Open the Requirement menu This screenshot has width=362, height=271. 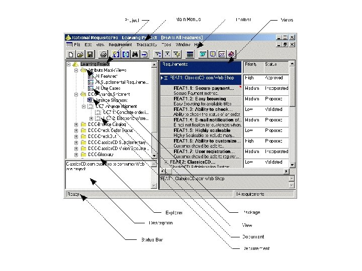(x=120, y=45)
